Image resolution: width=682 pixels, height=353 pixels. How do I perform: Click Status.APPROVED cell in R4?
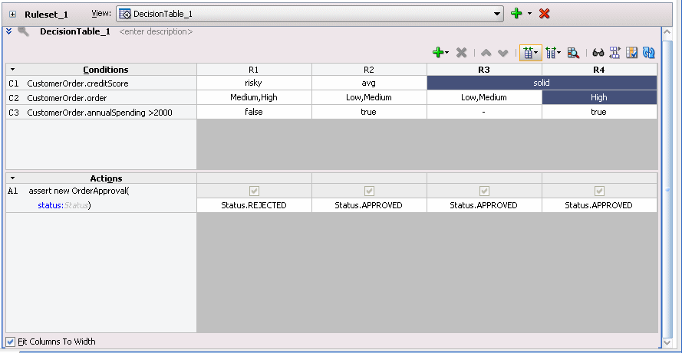[599, 205]
